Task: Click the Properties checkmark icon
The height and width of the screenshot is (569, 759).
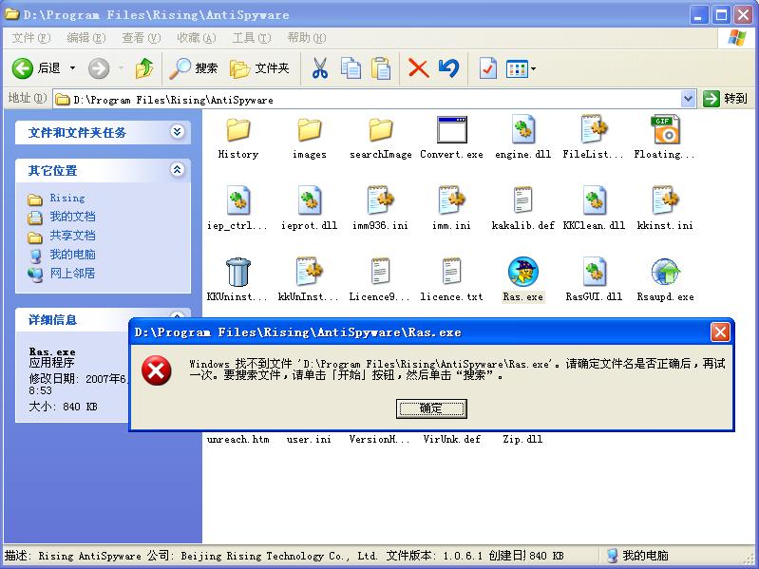Action: point(487,68)
